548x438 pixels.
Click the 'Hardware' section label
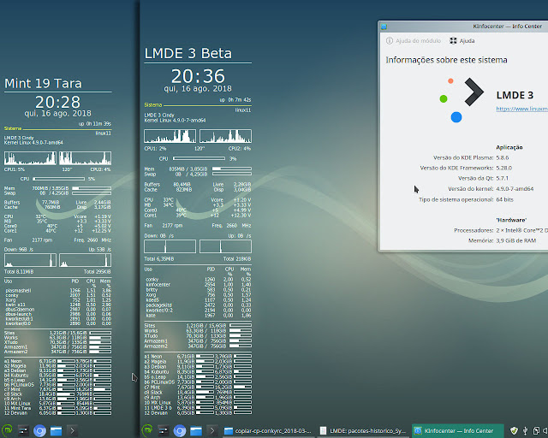pyautogui.click(x=511, y=220)
